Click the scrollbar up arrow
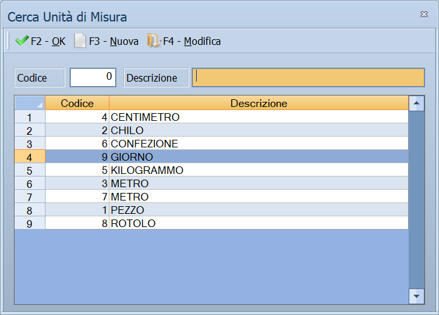439x315 pixels. pos(416,103)
